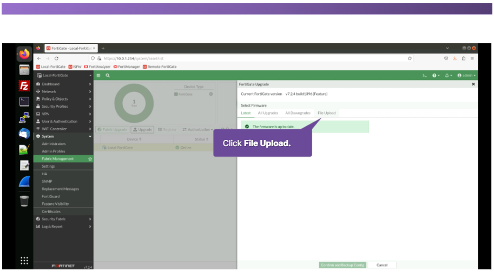
Task: Open the Authorization dropdown
Action: [198, 130]
